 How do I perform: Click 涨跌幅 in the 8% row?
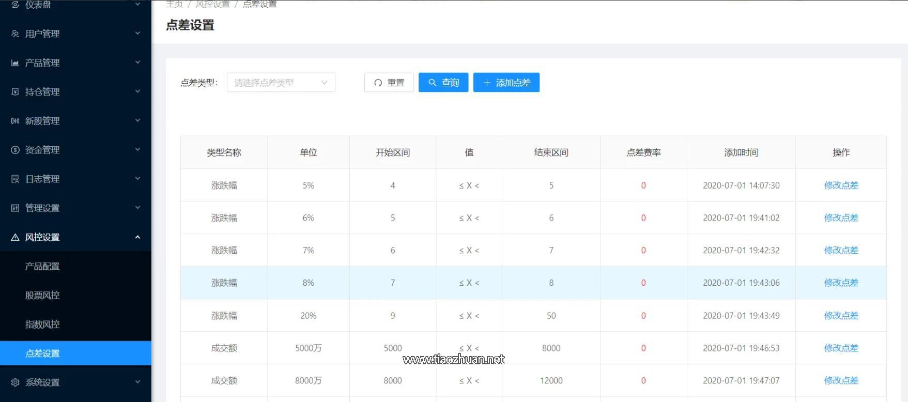tap(224, 283)
